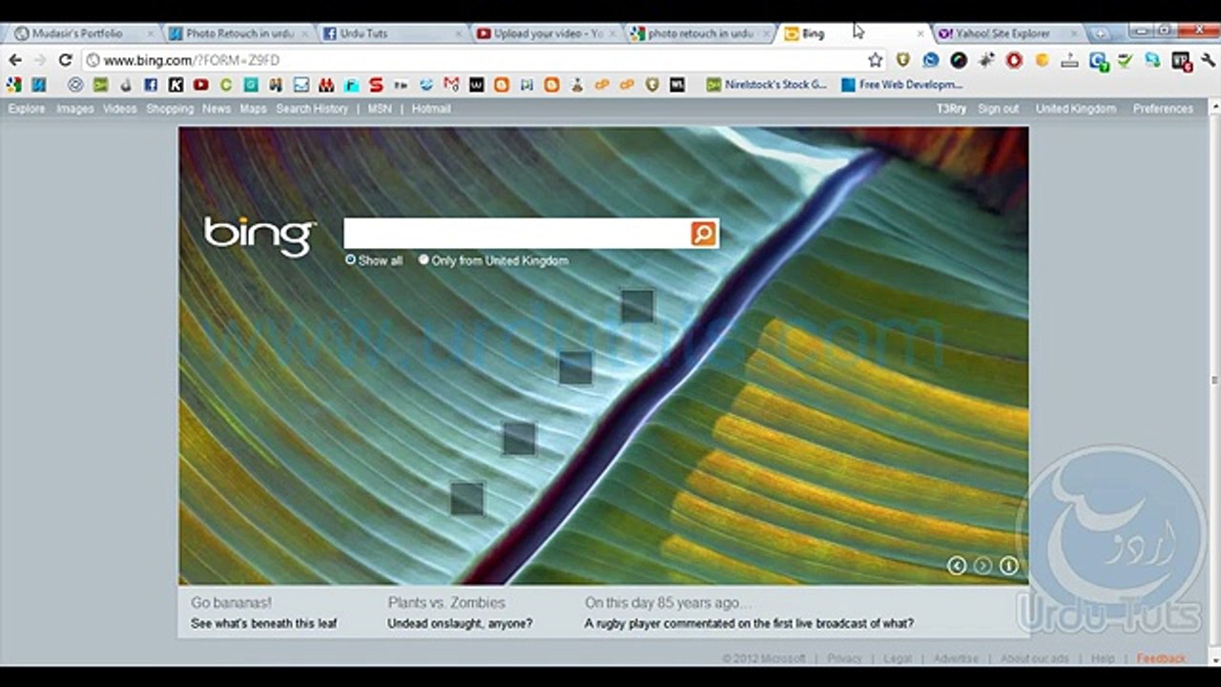Click the red S bookmark icon
1221x687 pixels.
click(376, 85)
